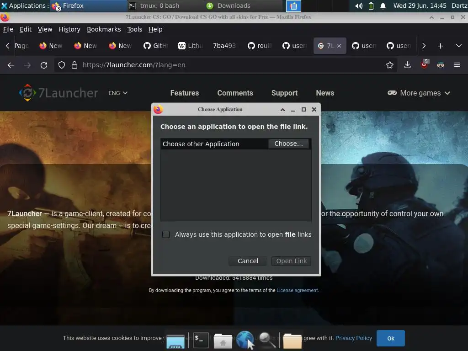
Task: Launch web browser globe dock icon
Action: click(245, 340)
